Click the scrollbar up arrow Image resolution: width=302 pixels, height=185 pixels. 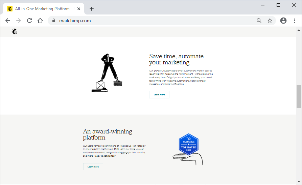[x=299, y=30]
